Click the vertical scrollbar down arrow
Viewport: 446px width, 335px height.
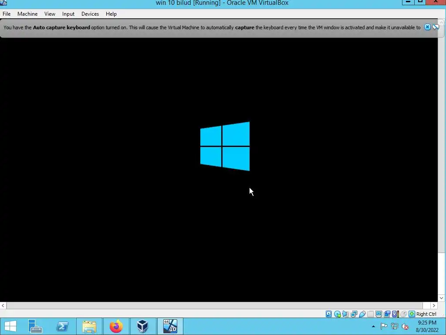(442, 298)
